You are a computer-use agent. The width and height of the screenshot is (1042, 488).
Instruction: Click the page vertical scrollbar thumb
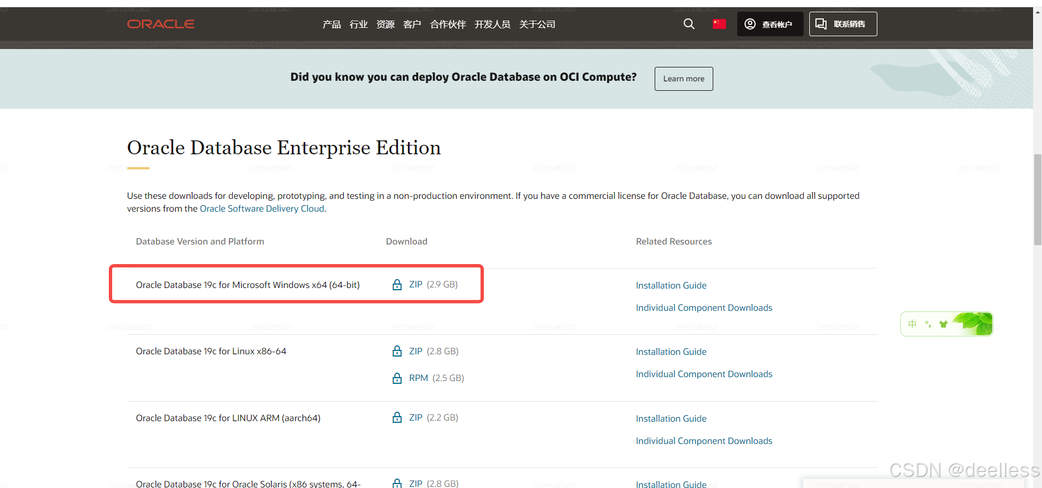1038,199
